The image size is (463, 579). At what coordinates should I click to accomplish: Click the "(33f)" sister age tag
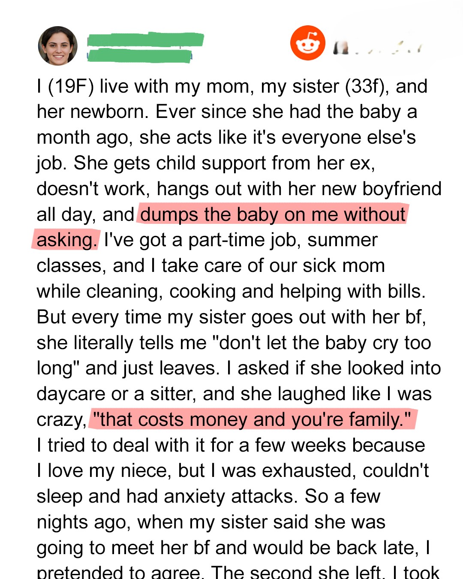367,86
